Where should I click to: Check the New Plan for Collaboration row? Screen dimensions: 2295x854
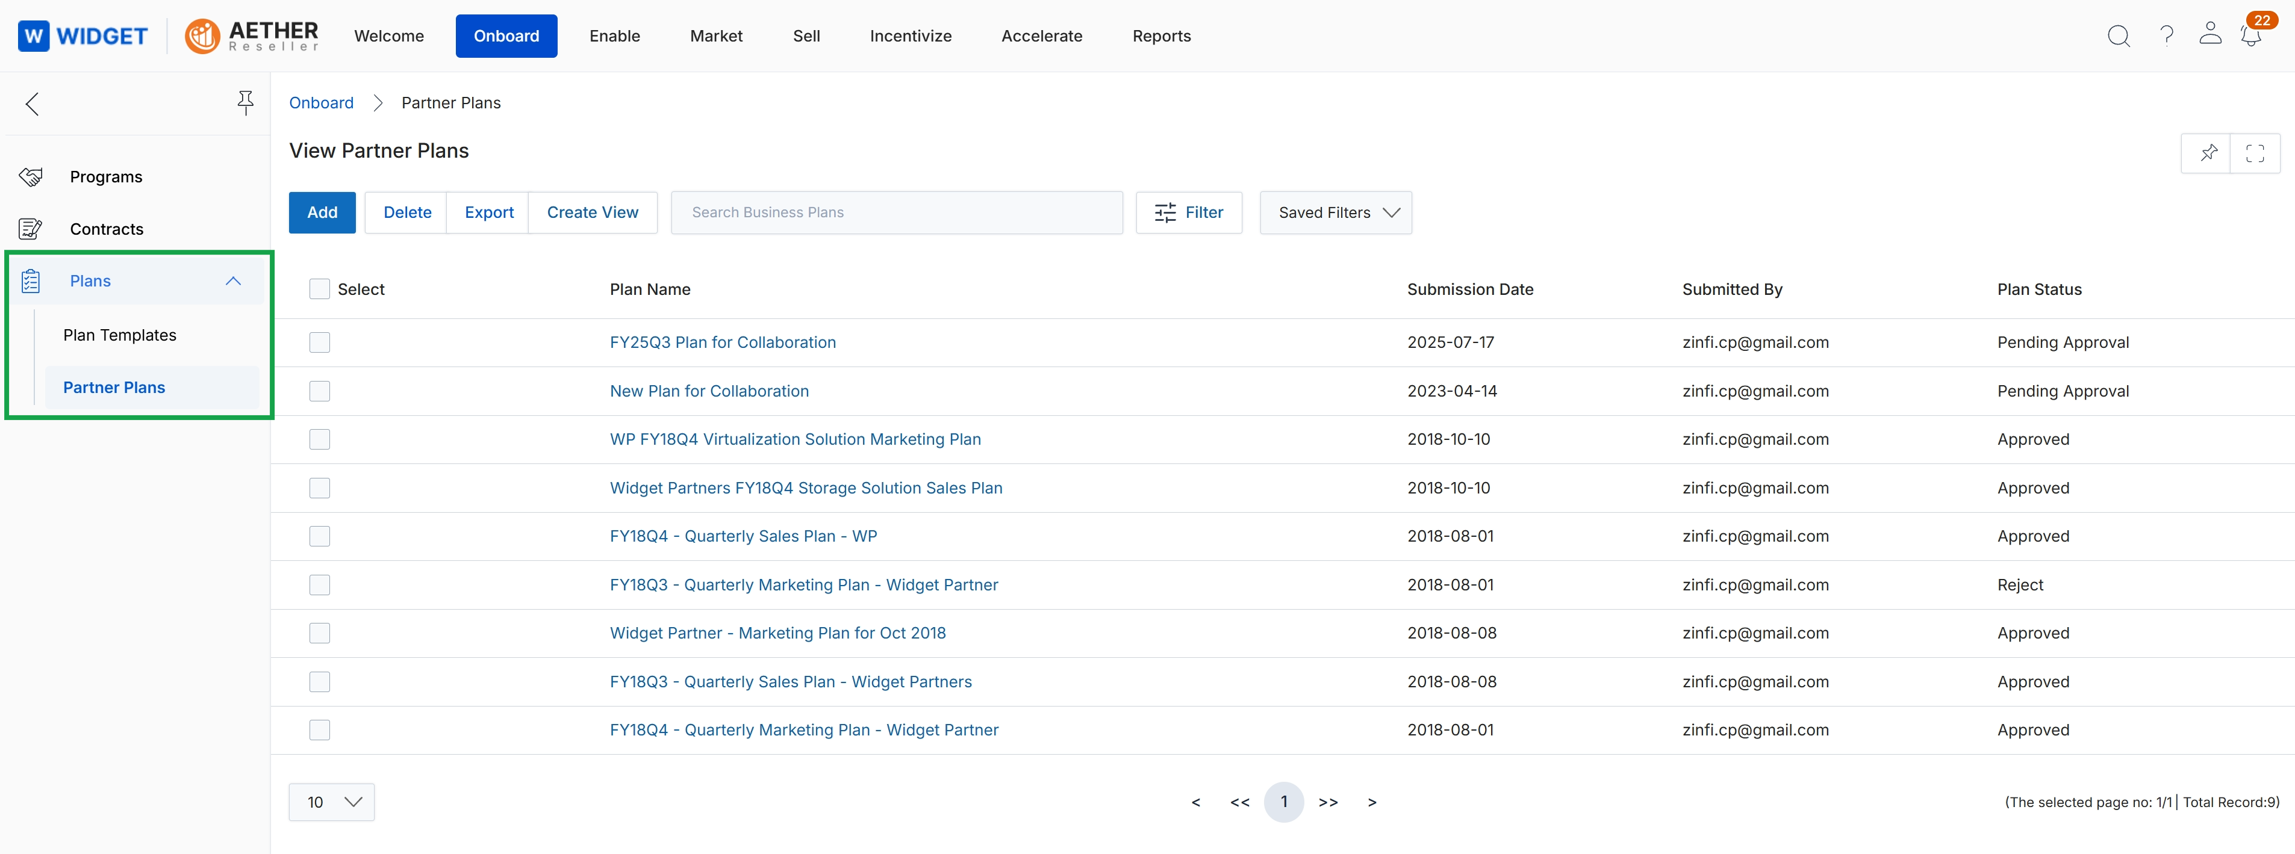tap(319, 391)
